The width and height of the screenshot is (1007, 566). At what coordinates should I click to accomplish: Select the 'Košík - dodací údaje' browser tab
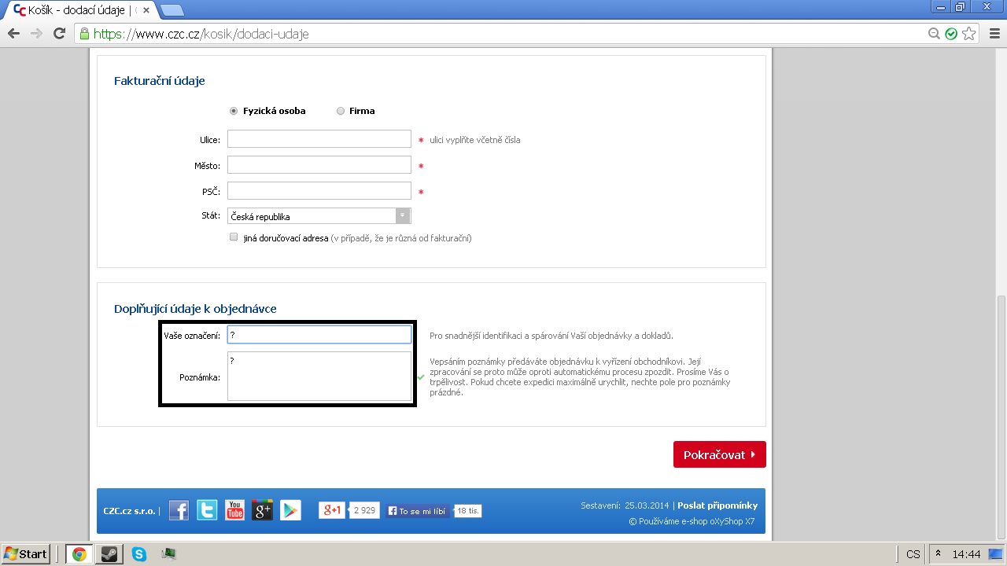point(79,10)
